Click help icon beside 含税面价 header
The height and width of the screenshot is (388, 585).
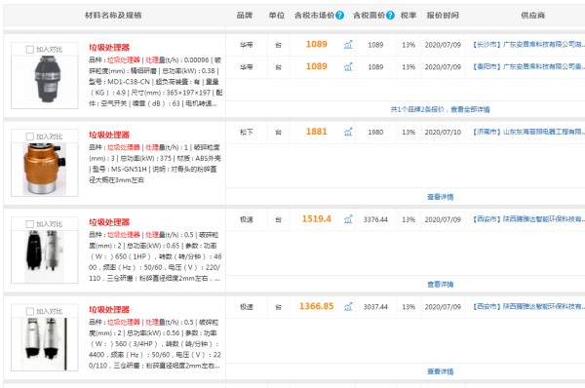click(390, 16)
